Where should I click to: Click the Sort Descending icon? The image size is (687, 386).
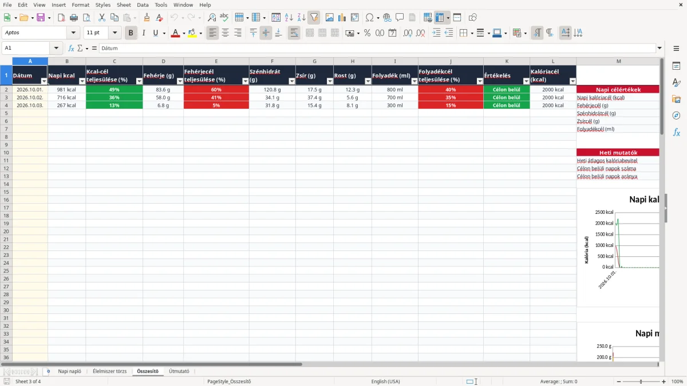[x=301, y=18]
